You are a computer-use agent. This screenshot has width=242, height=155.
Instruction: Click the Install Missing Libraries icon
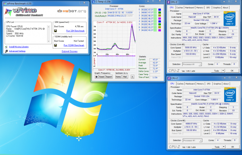6,47
